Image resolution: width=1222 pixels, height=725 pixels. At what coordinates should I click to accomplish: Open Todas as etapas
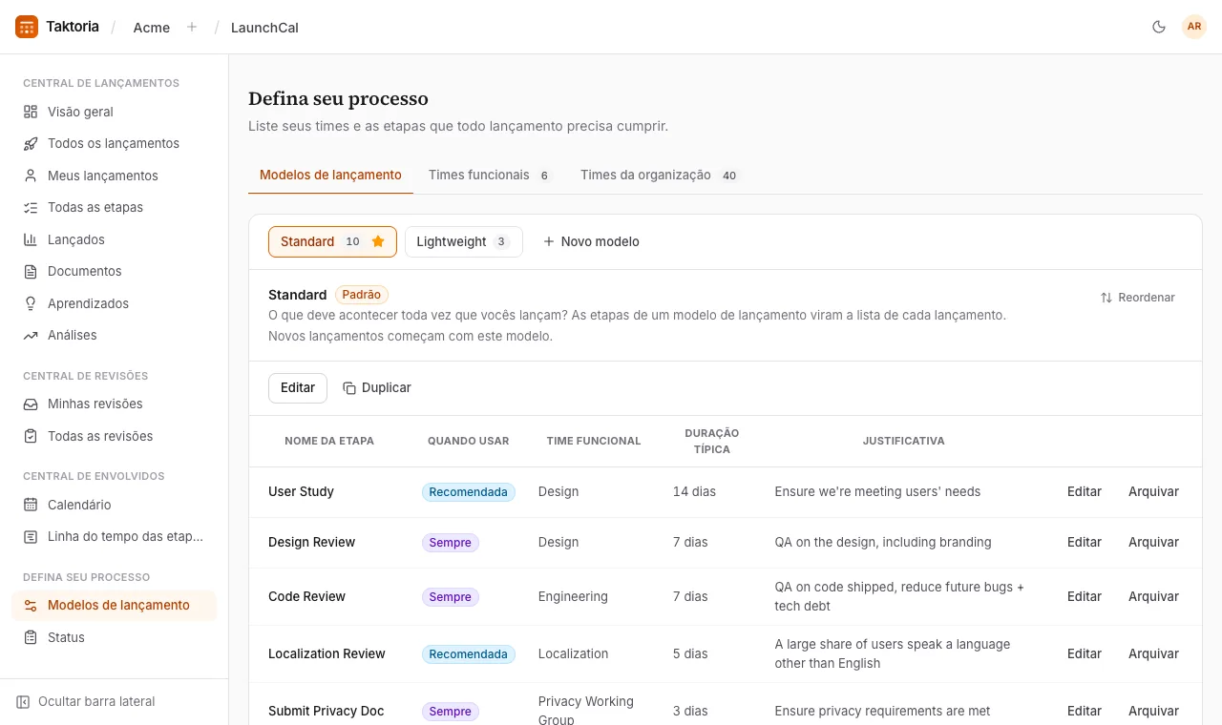pos(115,207)
